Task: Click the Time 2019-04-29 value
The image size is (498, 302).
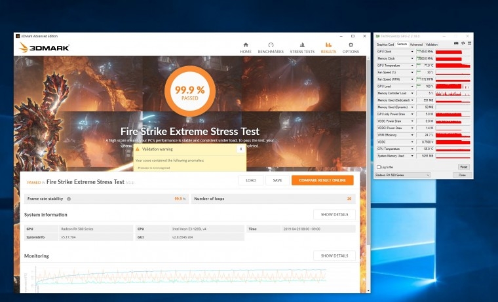Action: click(x=301, y=229)
